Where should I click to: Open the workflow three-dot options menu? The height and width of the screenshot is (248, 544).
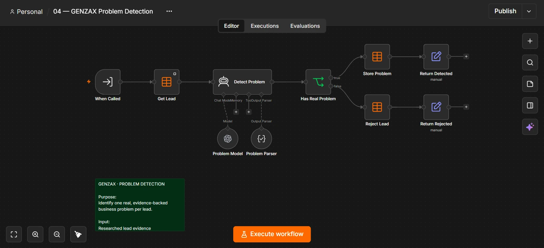click(x=169, y=11)
